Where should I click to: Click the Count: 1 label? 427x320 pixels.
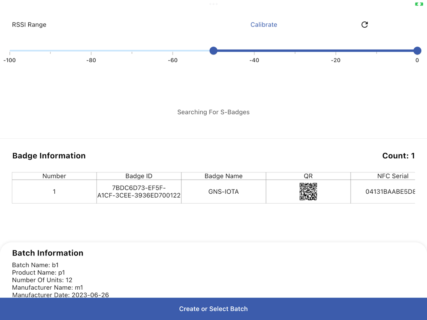[x=398, y=156]
